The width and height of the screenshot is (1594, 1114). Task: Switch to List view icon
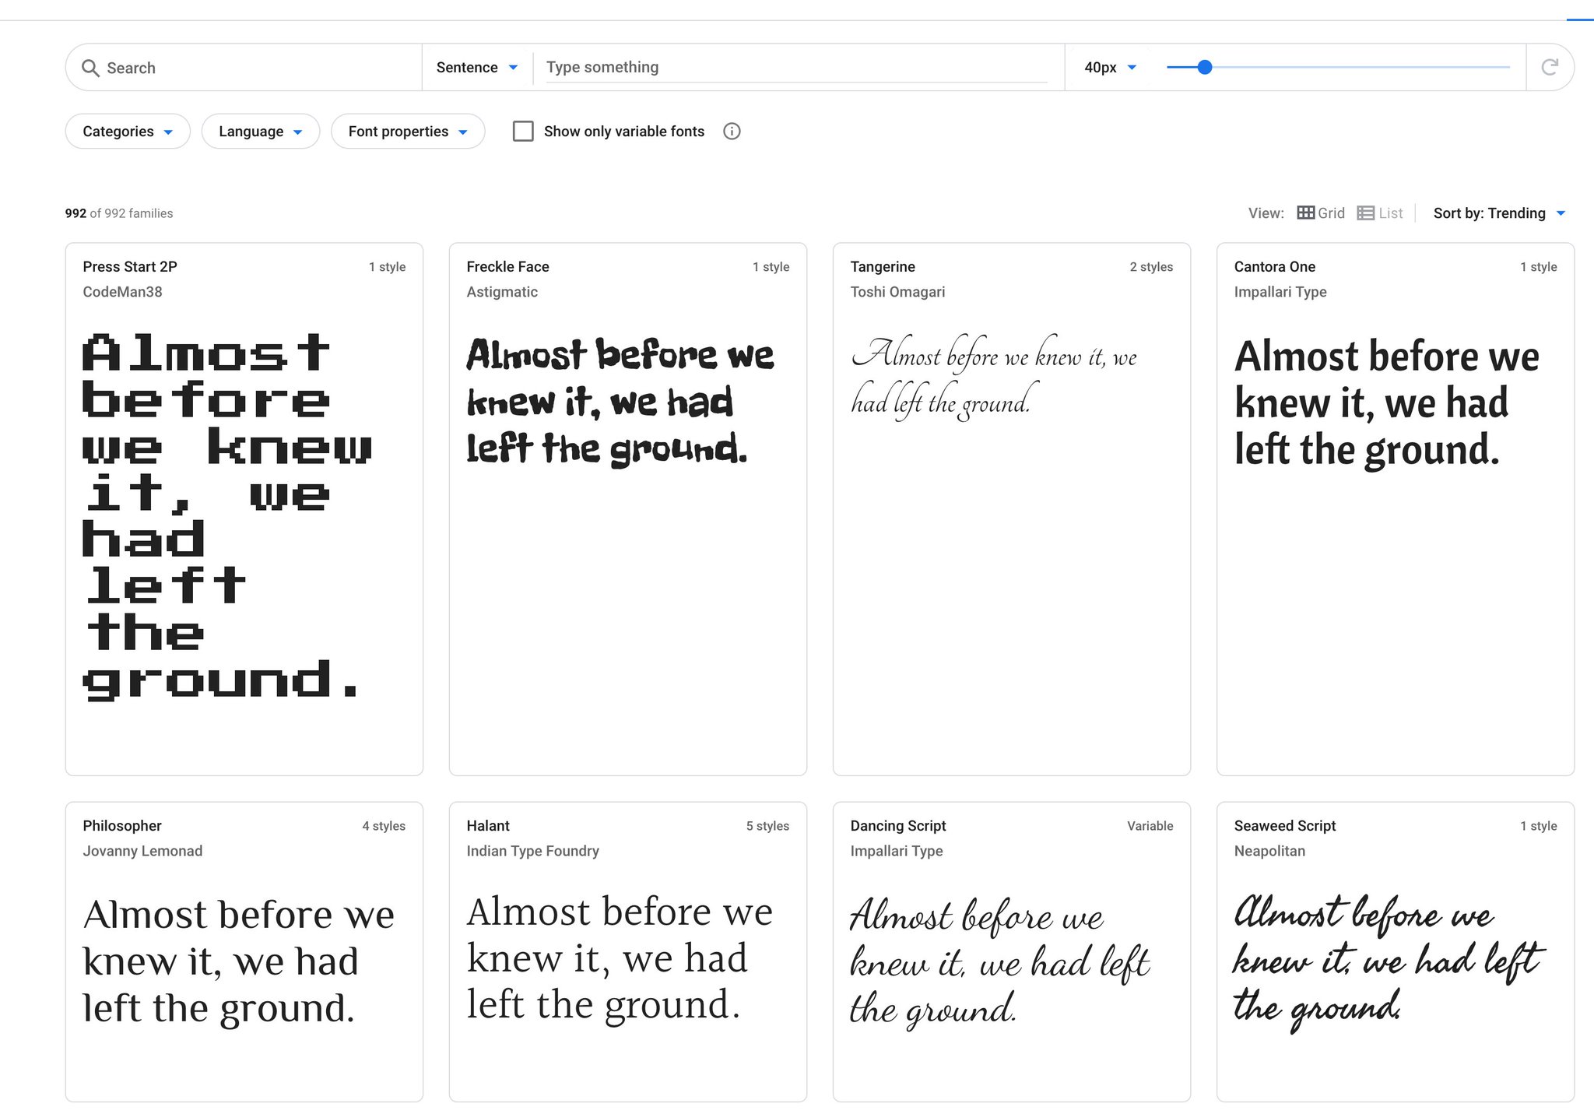pos(1365,213)
